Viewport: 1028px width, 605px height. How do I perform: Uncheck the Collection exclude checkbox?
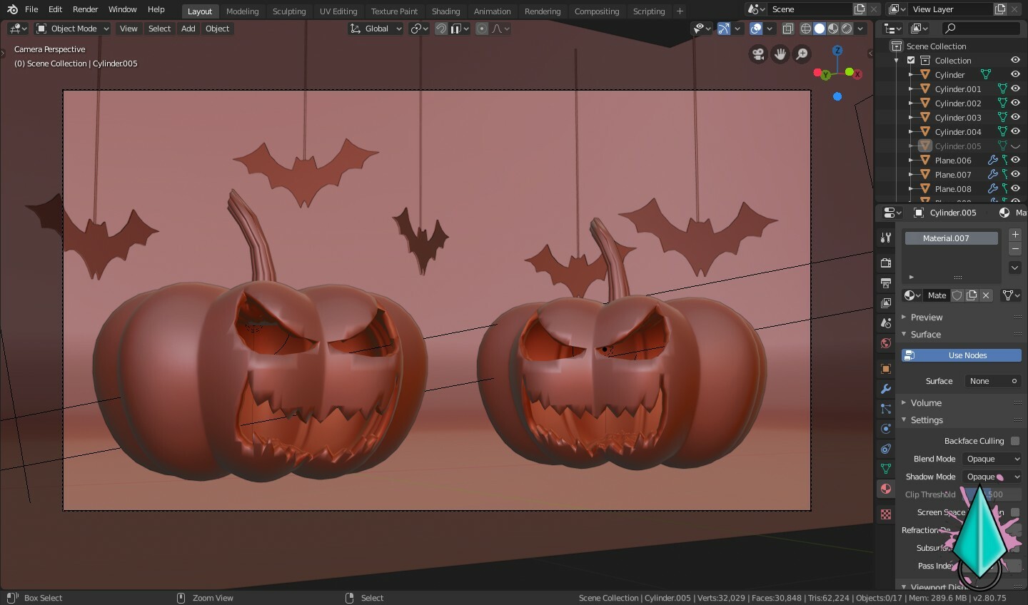(x=911, y=61)
